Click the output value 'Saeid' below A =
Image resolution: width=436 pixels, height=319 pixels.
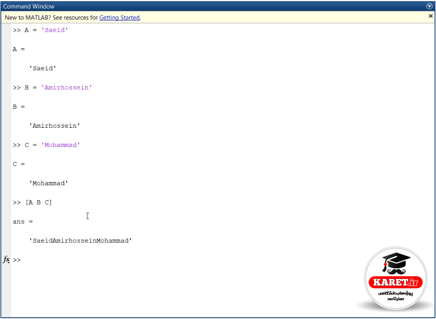pos(42,68)
